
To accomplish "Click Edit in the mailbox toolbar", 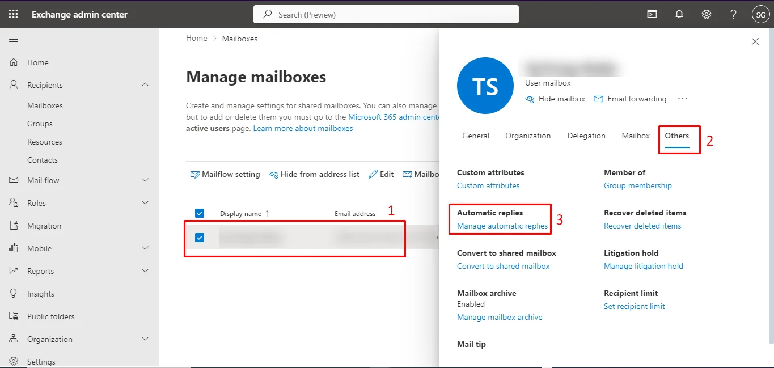I will click(x=381, y=174).
